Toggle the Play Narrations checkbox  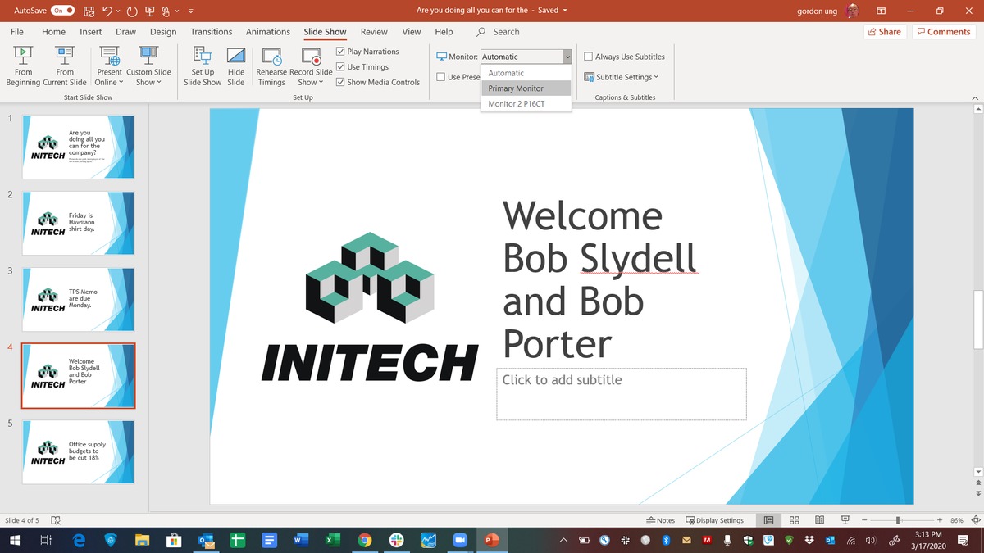click(x=341, y=52)
